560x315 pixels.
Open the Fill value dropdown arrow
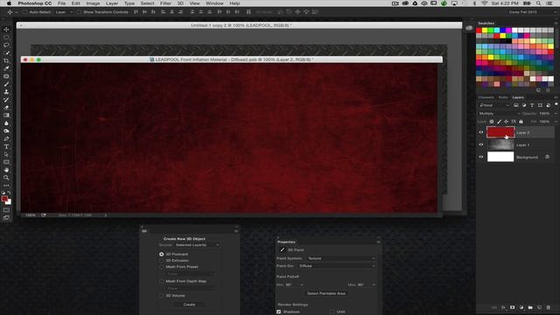pyautogui.click(x=555, y=122)
